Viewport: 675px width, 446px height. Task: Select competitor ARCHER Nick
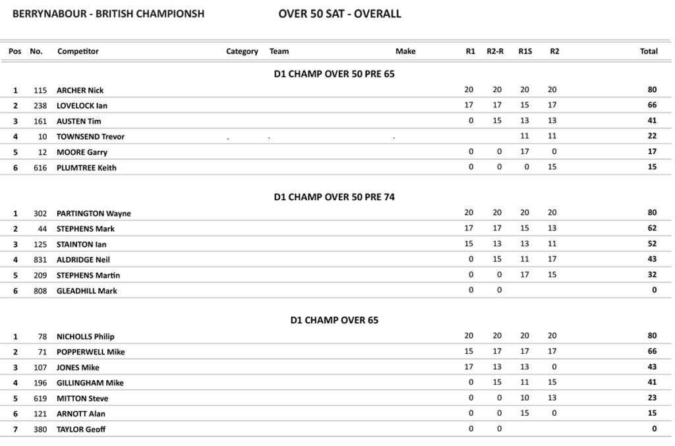pos(80,90)
